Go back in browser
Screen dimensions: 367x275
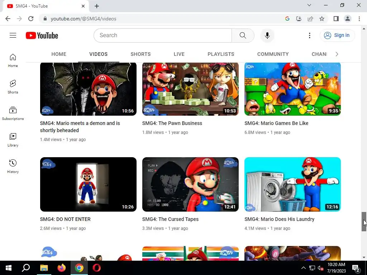[x=8, y=19]
